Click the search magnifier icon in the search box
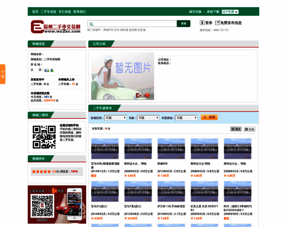The width and height of the screenshot is (287, 227). pyautogui.click(x=91, y=24)
